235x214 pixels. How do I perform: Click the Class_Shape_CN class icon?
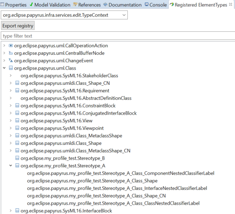pyautogui.click(x=17, y=83)
